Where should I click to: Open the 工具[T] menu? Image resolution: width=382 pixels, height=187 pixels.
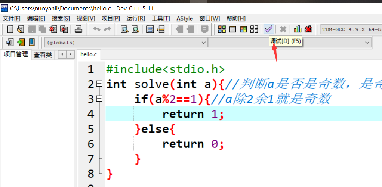(x=161, y=19)
